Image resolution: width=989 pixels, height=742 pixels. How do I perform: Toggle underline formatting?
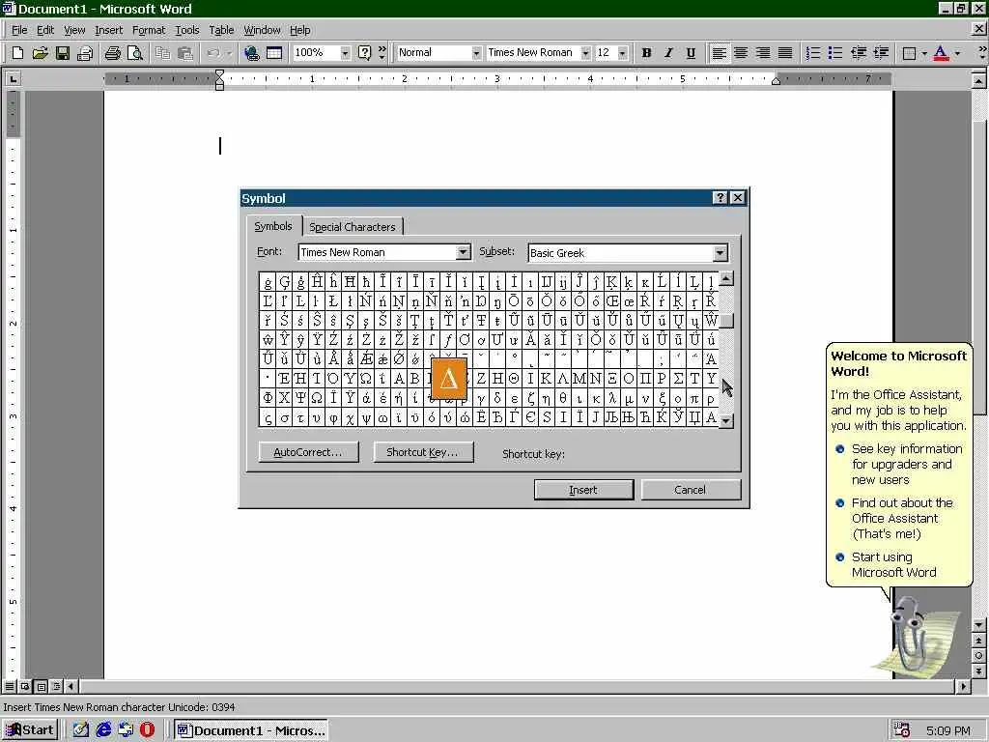691,53
